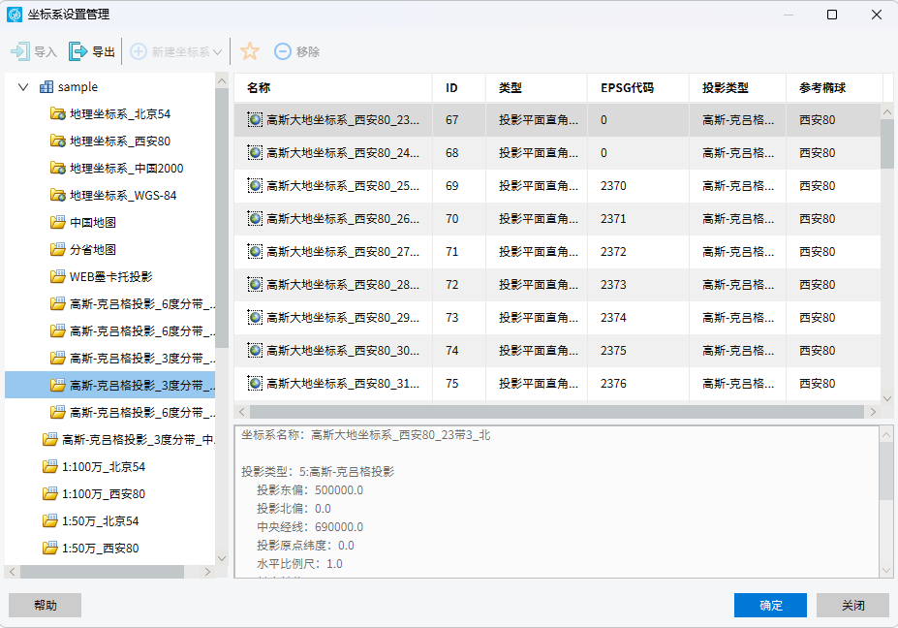Click the favorite star icon in toolbar
Viewport: 898px width, 628px height.
coord(249,51)
